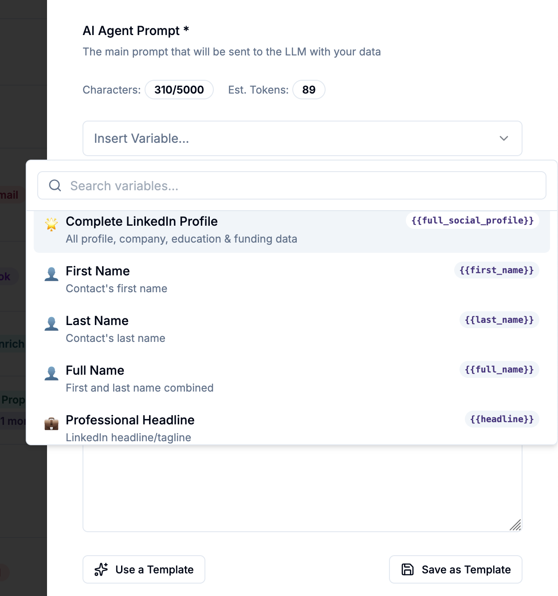
Task: Pick the Last Name variable entry
Action: pos(292,330)
